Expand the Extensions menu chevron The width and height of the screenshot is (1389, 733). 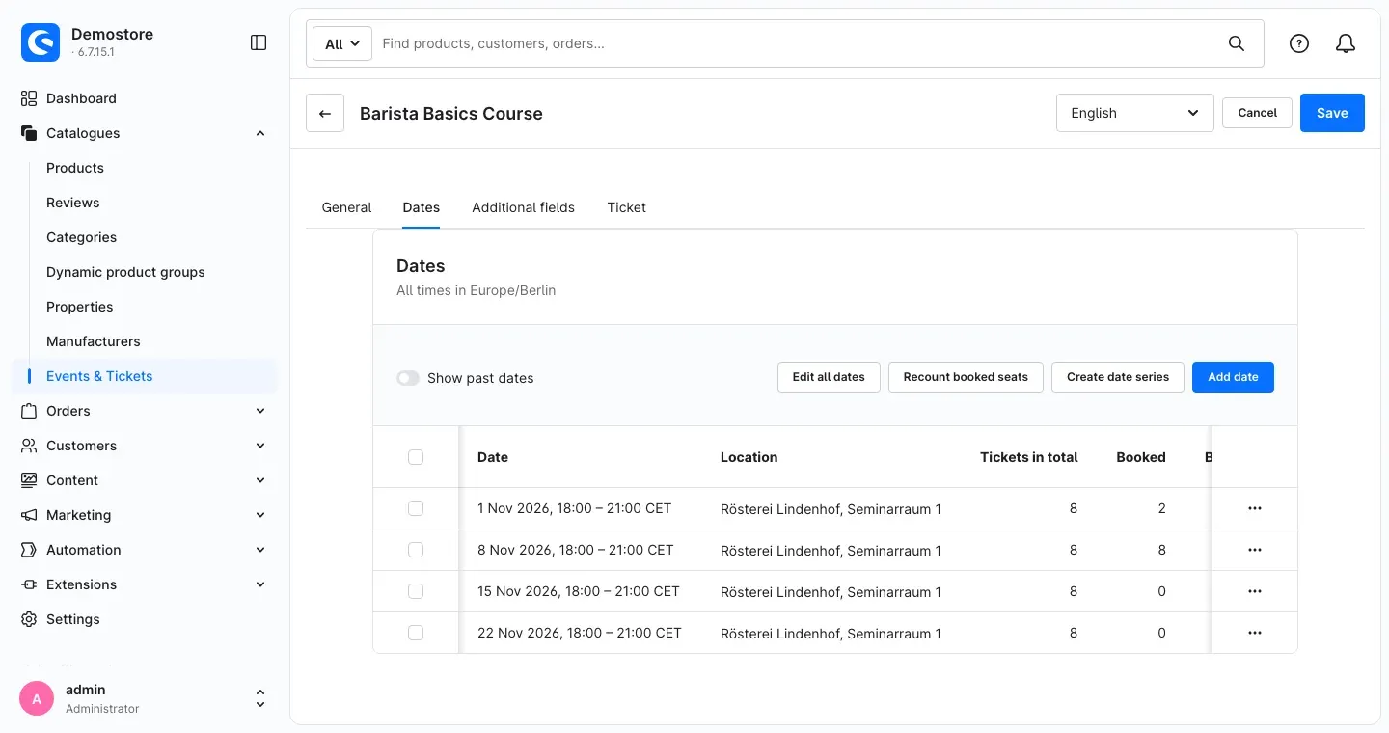pos(260,584)
